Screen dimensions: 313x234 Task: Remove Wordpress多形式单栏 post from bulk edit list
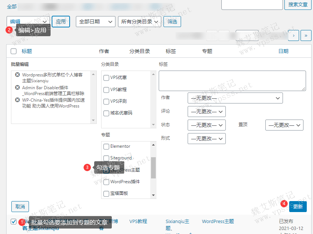17,75
